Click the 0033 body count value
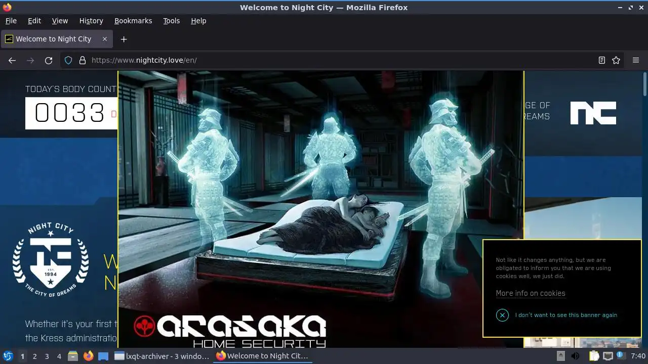Screen dimensions: 648x364 pos(69,113)
